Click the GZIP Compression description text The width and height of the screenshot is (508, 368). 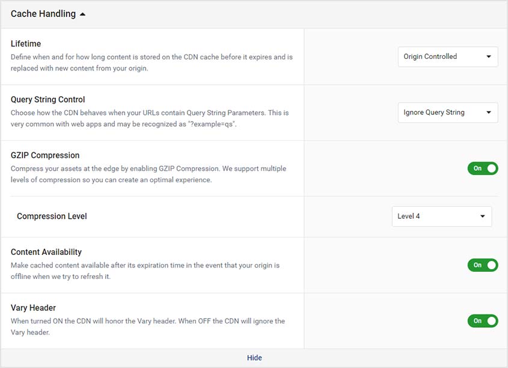point(148,174)
